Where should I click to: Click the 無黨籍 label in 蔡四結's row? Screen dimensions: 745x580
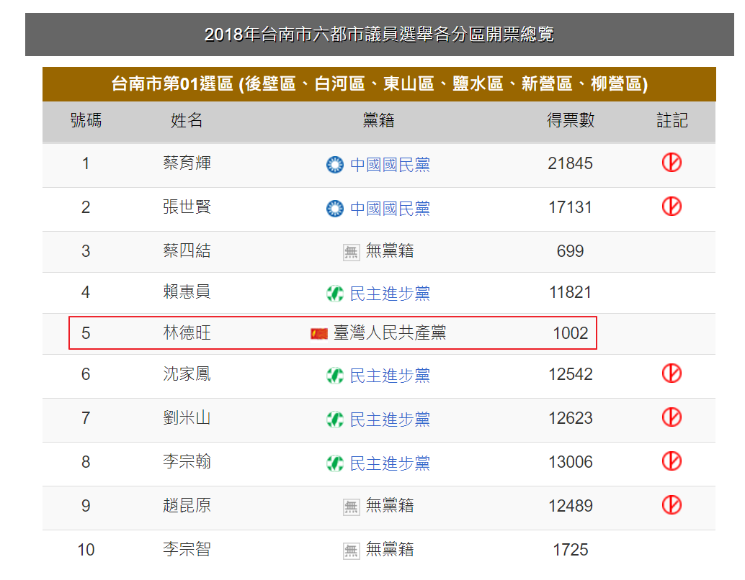click(x=390, y=250)
